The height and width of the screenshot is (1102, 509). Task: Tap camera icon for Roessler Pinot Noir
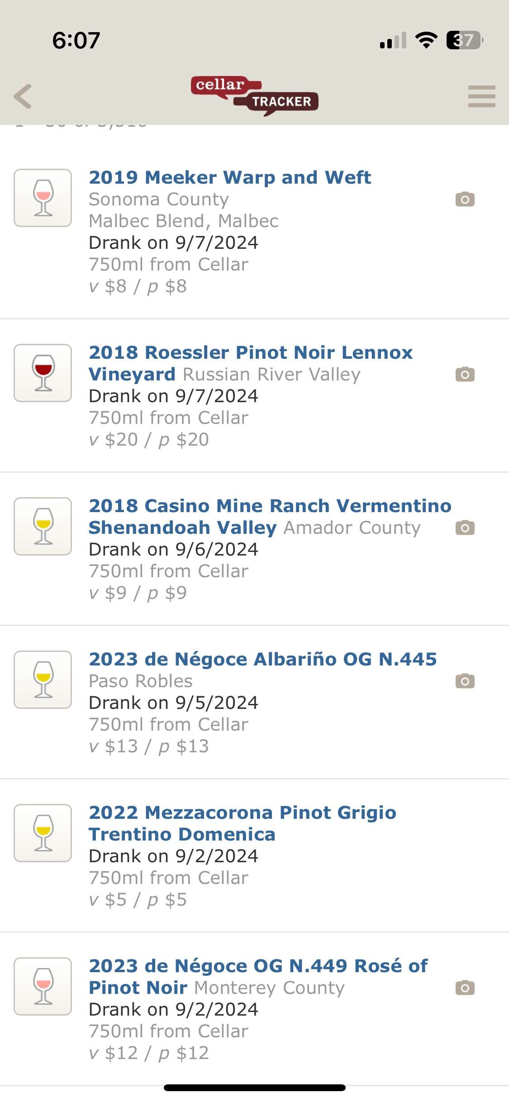click(465, 374)
